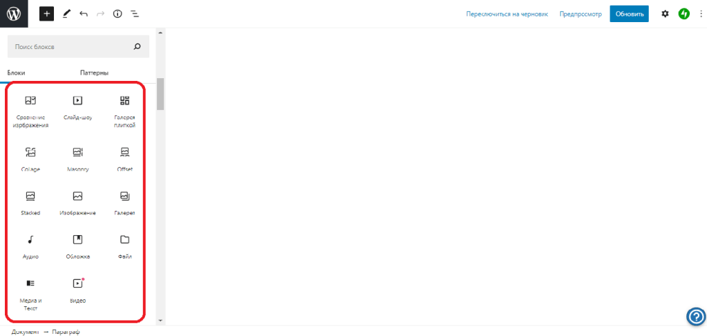Insert the Галерея плиткой block

tap(124, 109)
